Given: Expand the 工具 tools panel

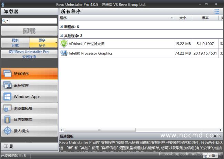Looking at the screenshot, I should coord(29,147).
